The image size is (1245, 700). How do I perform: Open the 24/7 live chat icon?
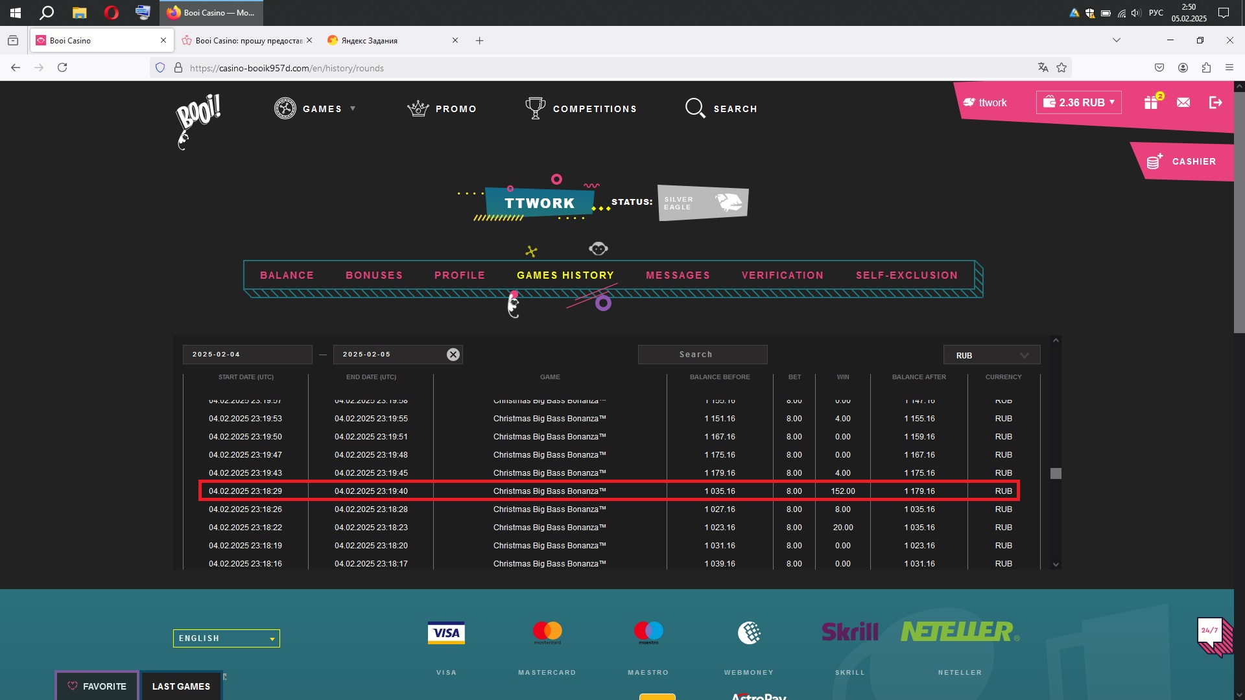click(1215, 637)
